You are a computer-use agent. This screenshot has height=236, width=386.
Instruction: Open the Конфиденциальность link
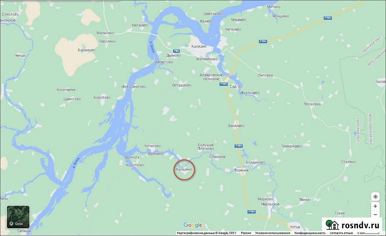310,233
